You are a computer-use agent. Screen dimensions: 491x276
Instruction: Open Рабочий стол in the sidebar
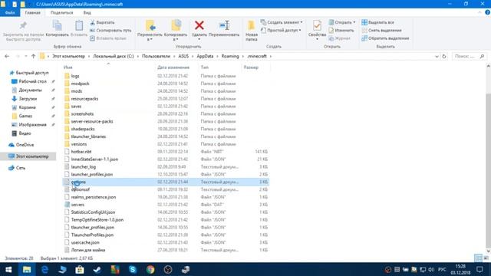coord(32,81)
